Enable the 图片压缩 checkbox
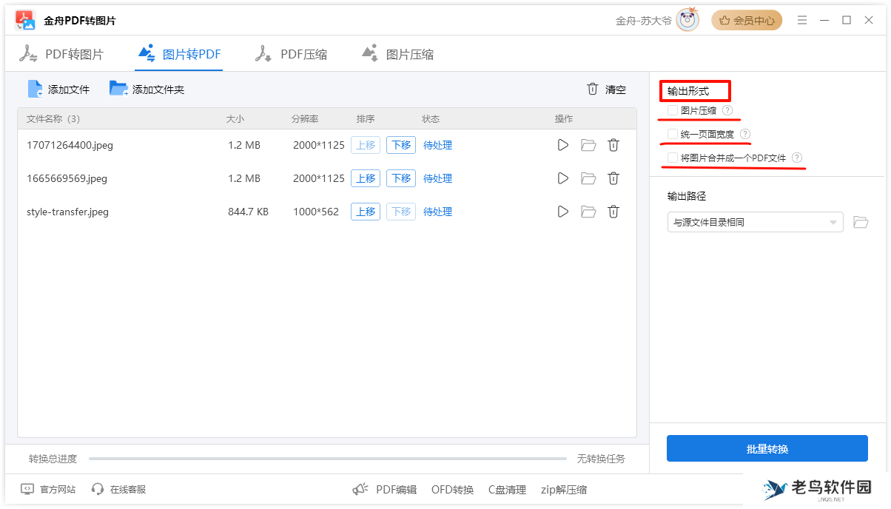The image size is (891, 509). (672, 110)
